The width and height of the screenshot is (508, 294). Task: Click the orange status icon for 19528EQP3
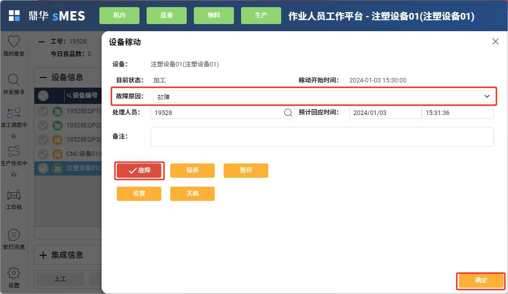pos(57,140)
